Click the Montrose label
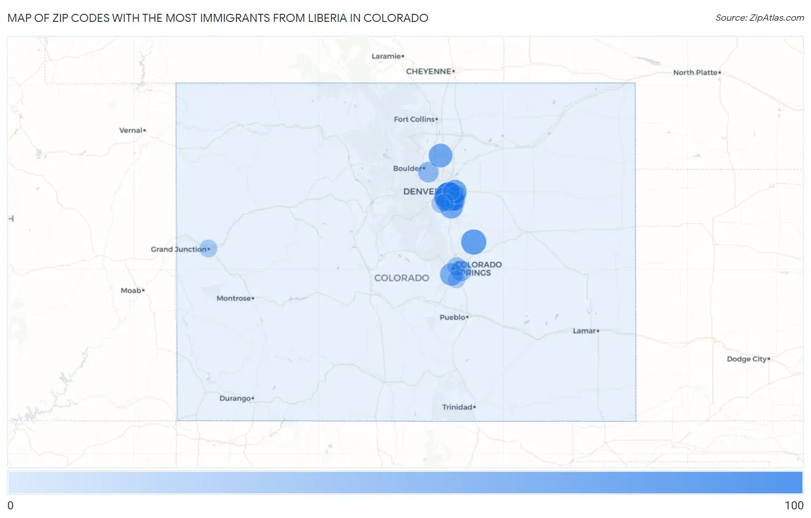Image resolution: width=811 pixels, height=518 pixels. (x=235, y=298)
